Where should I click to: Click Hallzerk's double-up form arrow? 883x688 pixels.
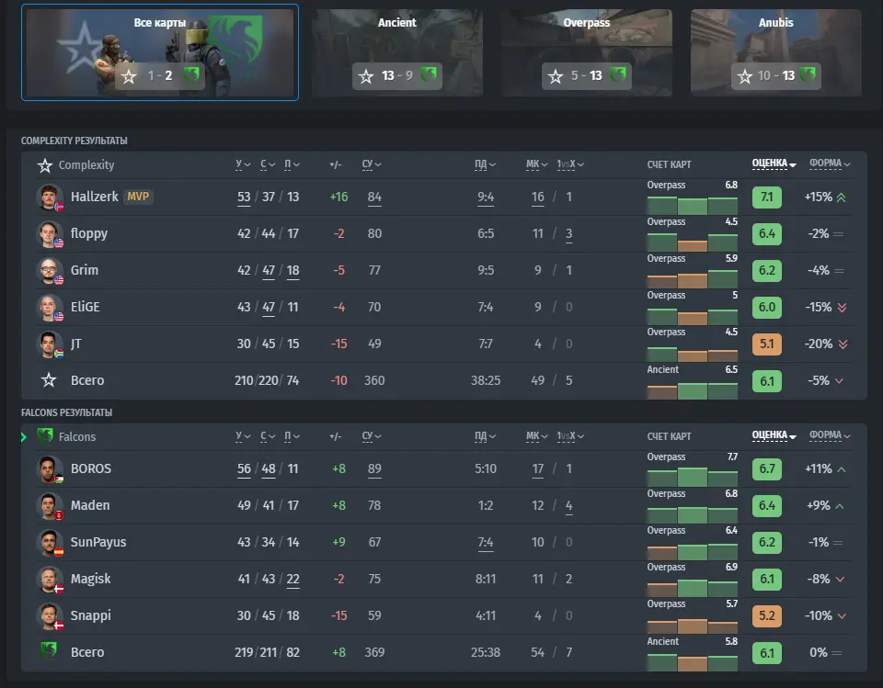click(x=842, y=197)
